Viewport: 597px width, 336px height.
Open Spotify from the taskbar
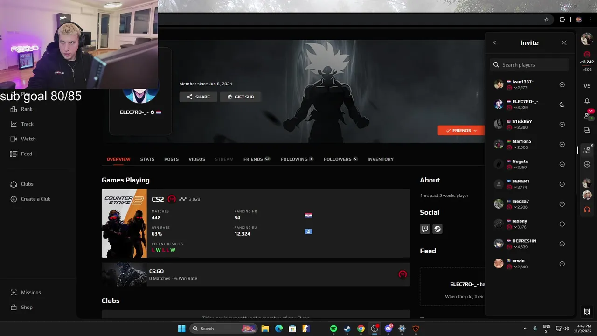coord(333,329)
